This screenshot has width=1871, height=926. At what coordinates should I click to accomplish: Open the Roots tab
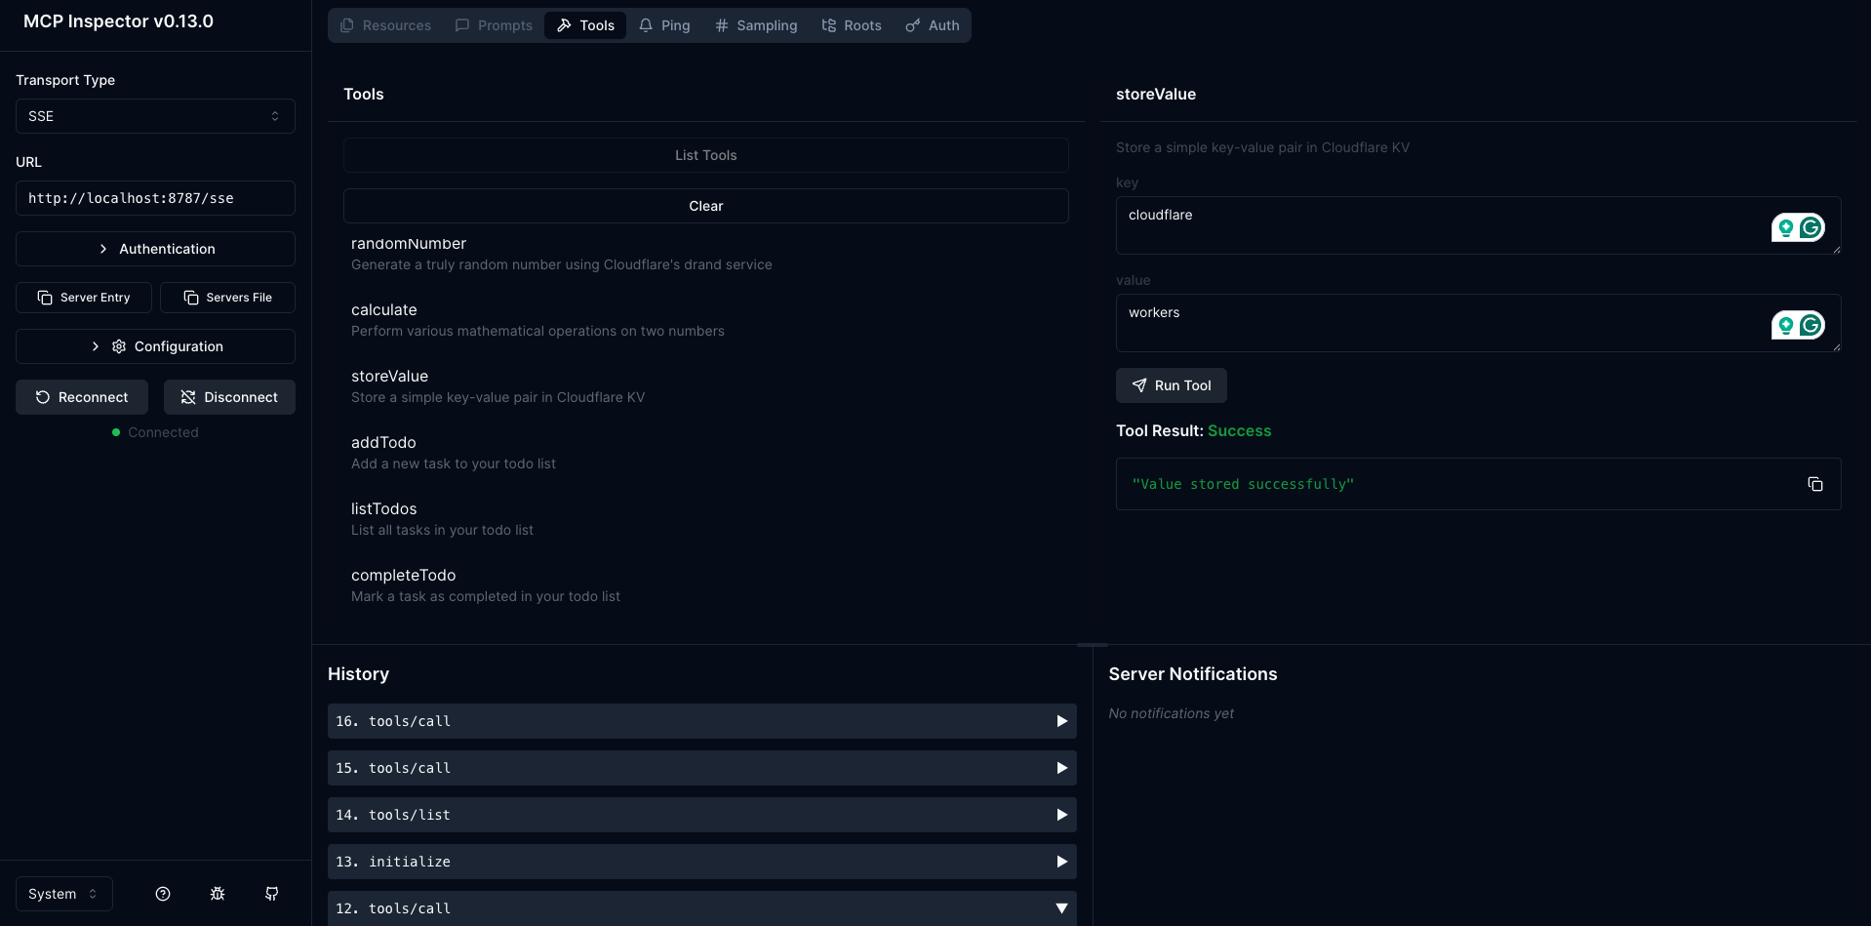coord(852,25)
